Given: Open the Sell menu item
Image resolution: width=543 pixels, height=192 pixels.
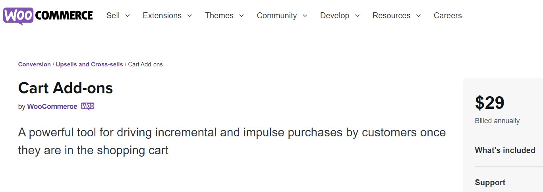Looking at the screenshot, I should pos(113,16).
